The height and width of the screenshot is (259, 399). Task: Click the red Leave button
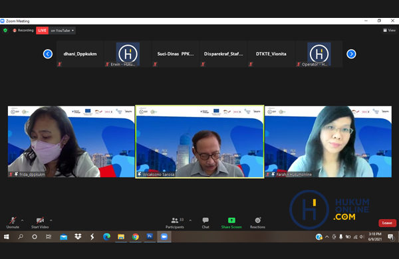point(387,223)
